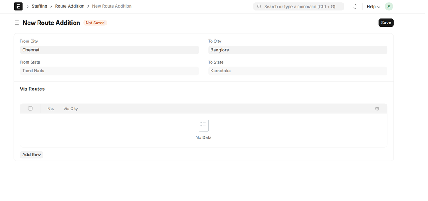Go to Staffing breadcrumb
This screenshot has height=201, width=428.
39,6
